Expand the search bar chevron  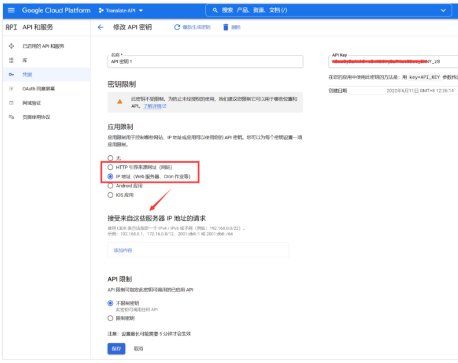[x=443, y=10]
